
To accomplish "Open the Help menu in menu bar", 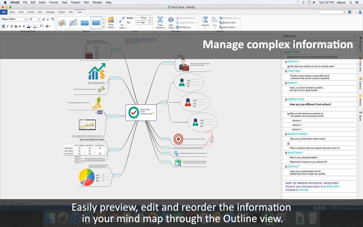I will pos(108,2).
